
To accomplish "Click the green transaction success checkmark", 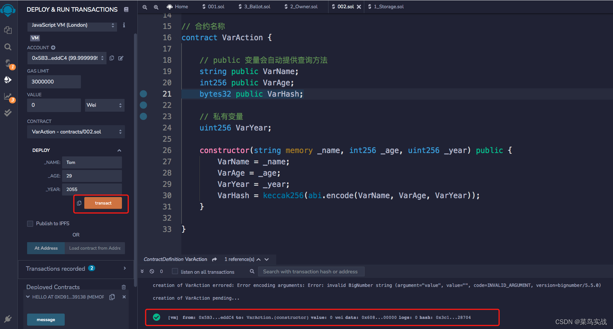I will 157,317.
